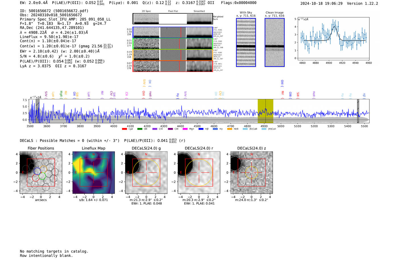The height and width of the screenshot is (271, 398).
Task: Select the orange HeII legend swatch
Action: [230, 129]
